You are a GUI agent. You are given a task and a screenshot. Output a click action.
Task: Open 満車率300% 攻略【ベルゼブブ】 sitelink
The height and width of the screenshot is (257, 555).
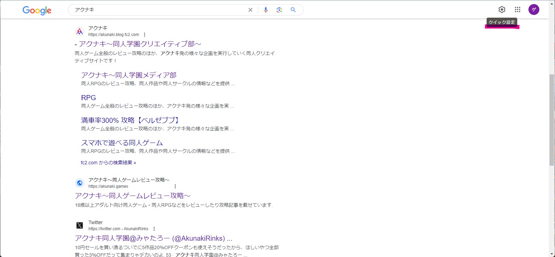[x=130, y=120]
